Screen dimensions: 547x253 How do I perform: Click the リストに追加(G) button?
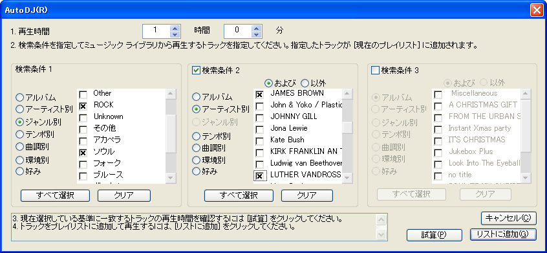point(503,234)
